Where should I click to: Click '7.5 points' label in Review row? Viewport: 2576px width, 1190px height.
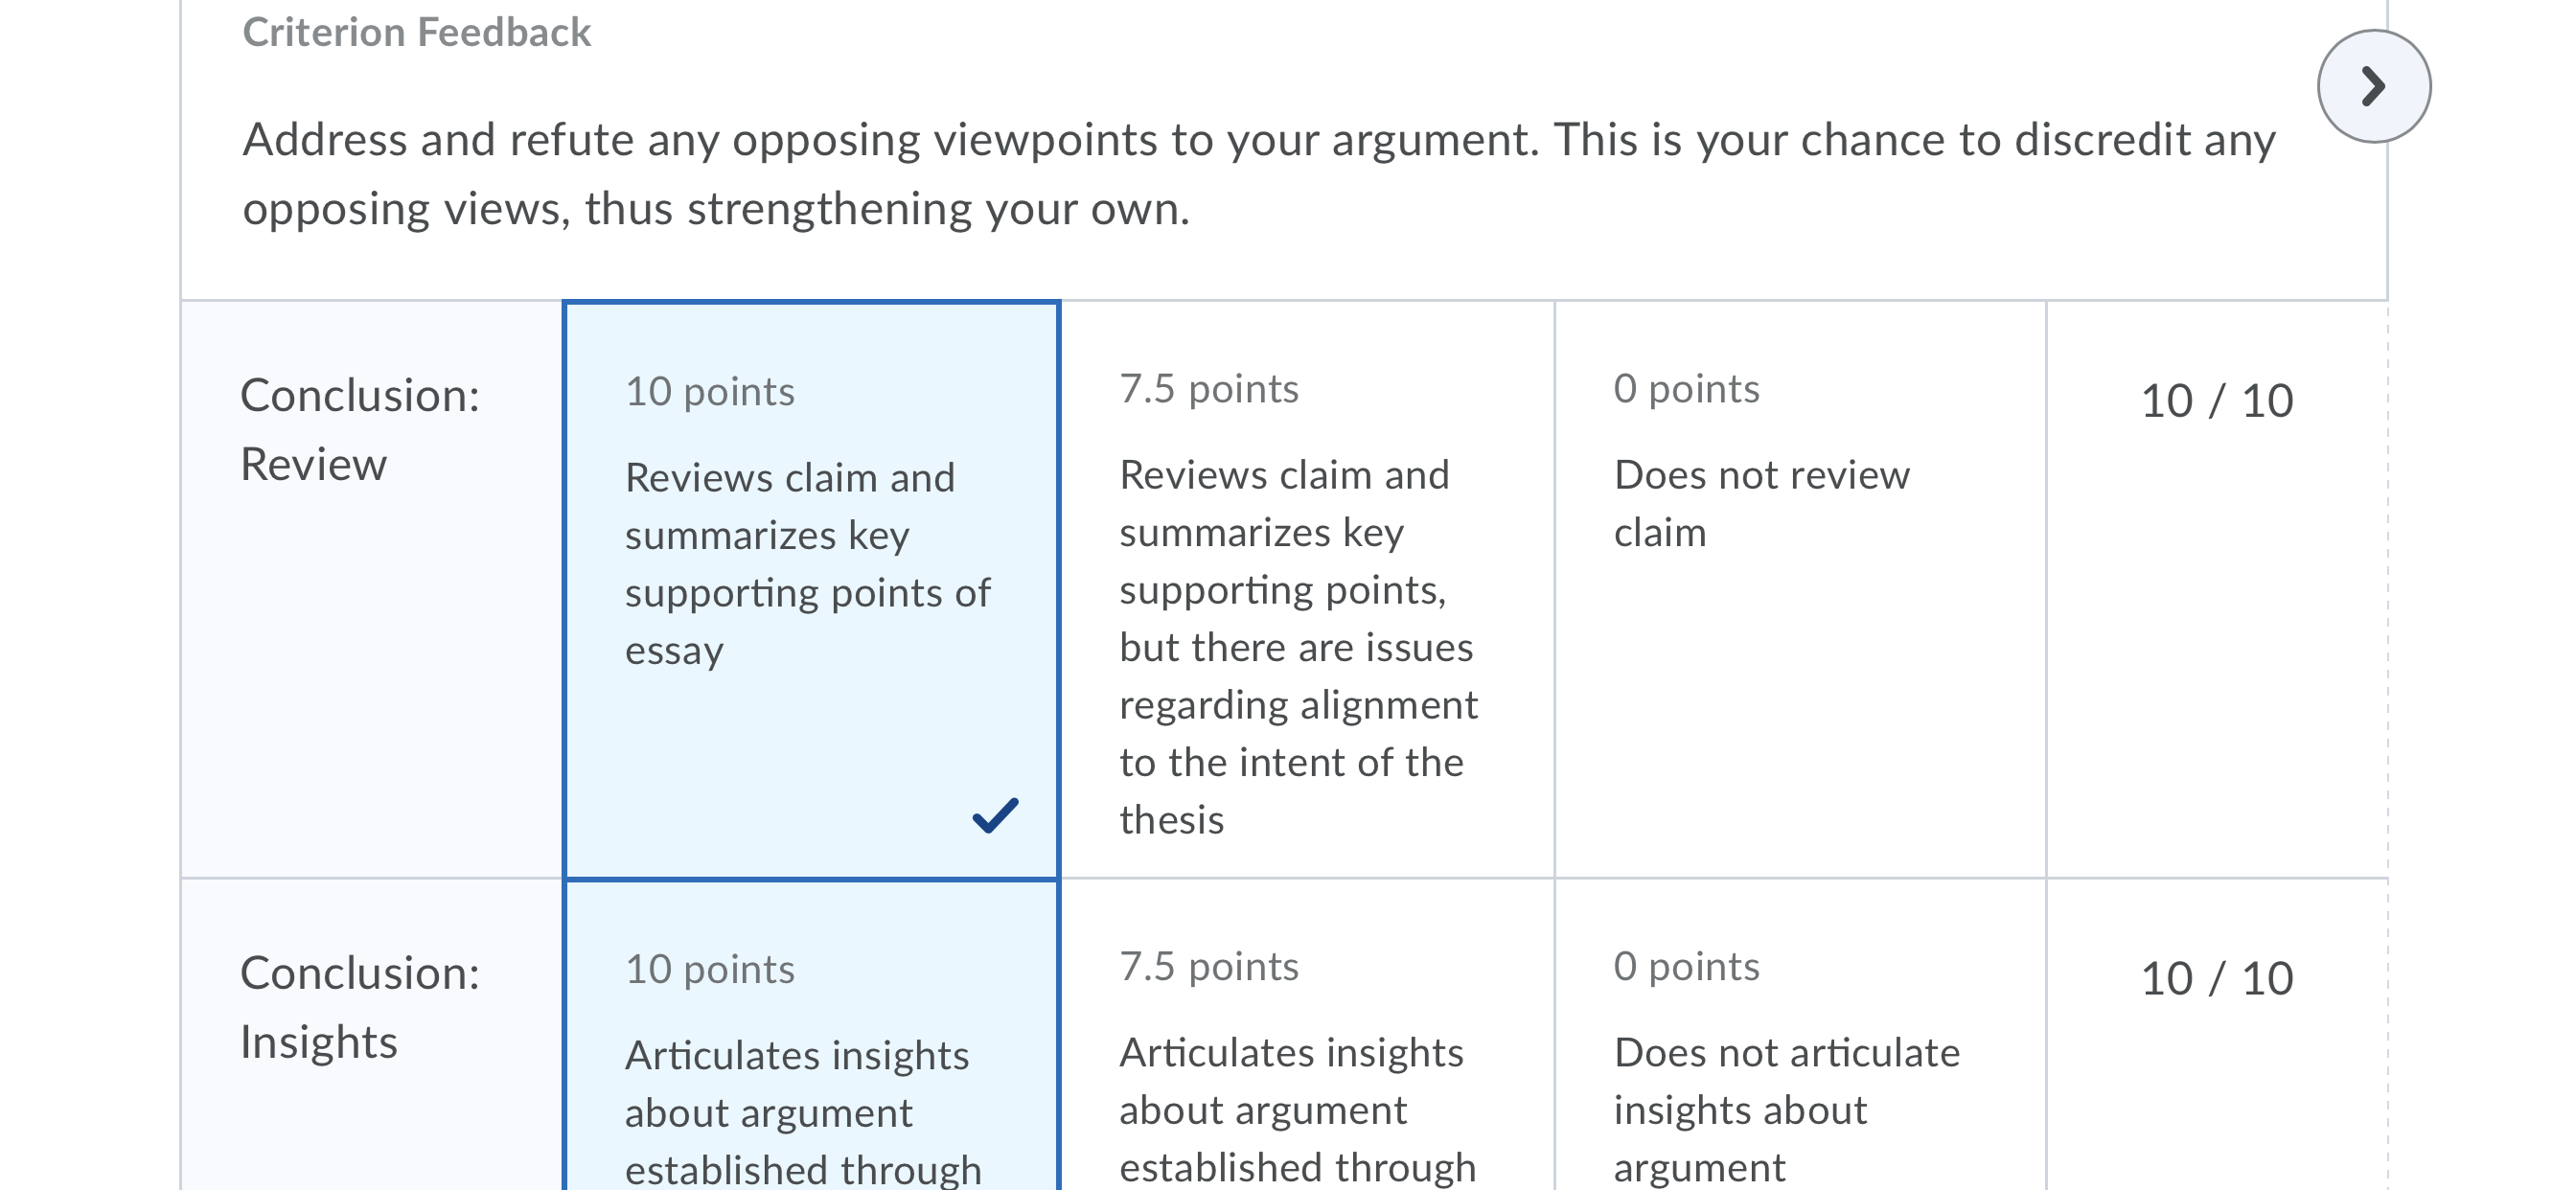point(1209,388)
